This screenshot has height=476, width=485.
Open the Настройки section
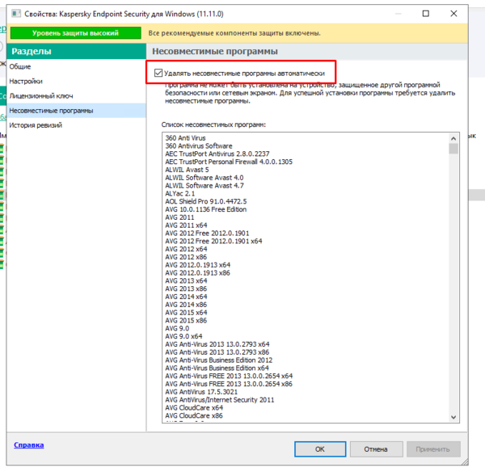(76, 82)
